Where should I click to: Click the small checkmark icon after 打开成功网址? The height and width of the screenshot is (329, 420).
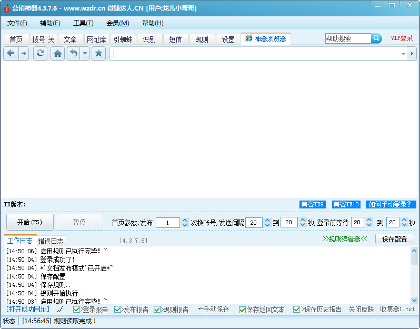59,310
